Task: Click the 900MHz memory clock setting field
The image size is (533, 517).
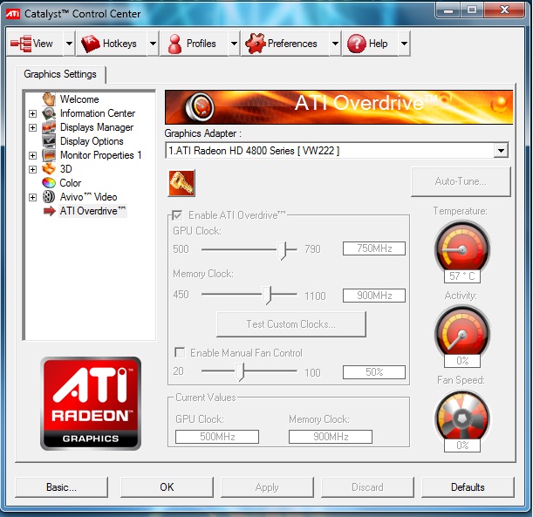Action: click(374, 296)
